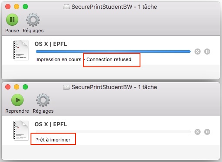Open Réglages gear in top window
Viewport: 222px width, 162px height.
click(x=33, y=20)
